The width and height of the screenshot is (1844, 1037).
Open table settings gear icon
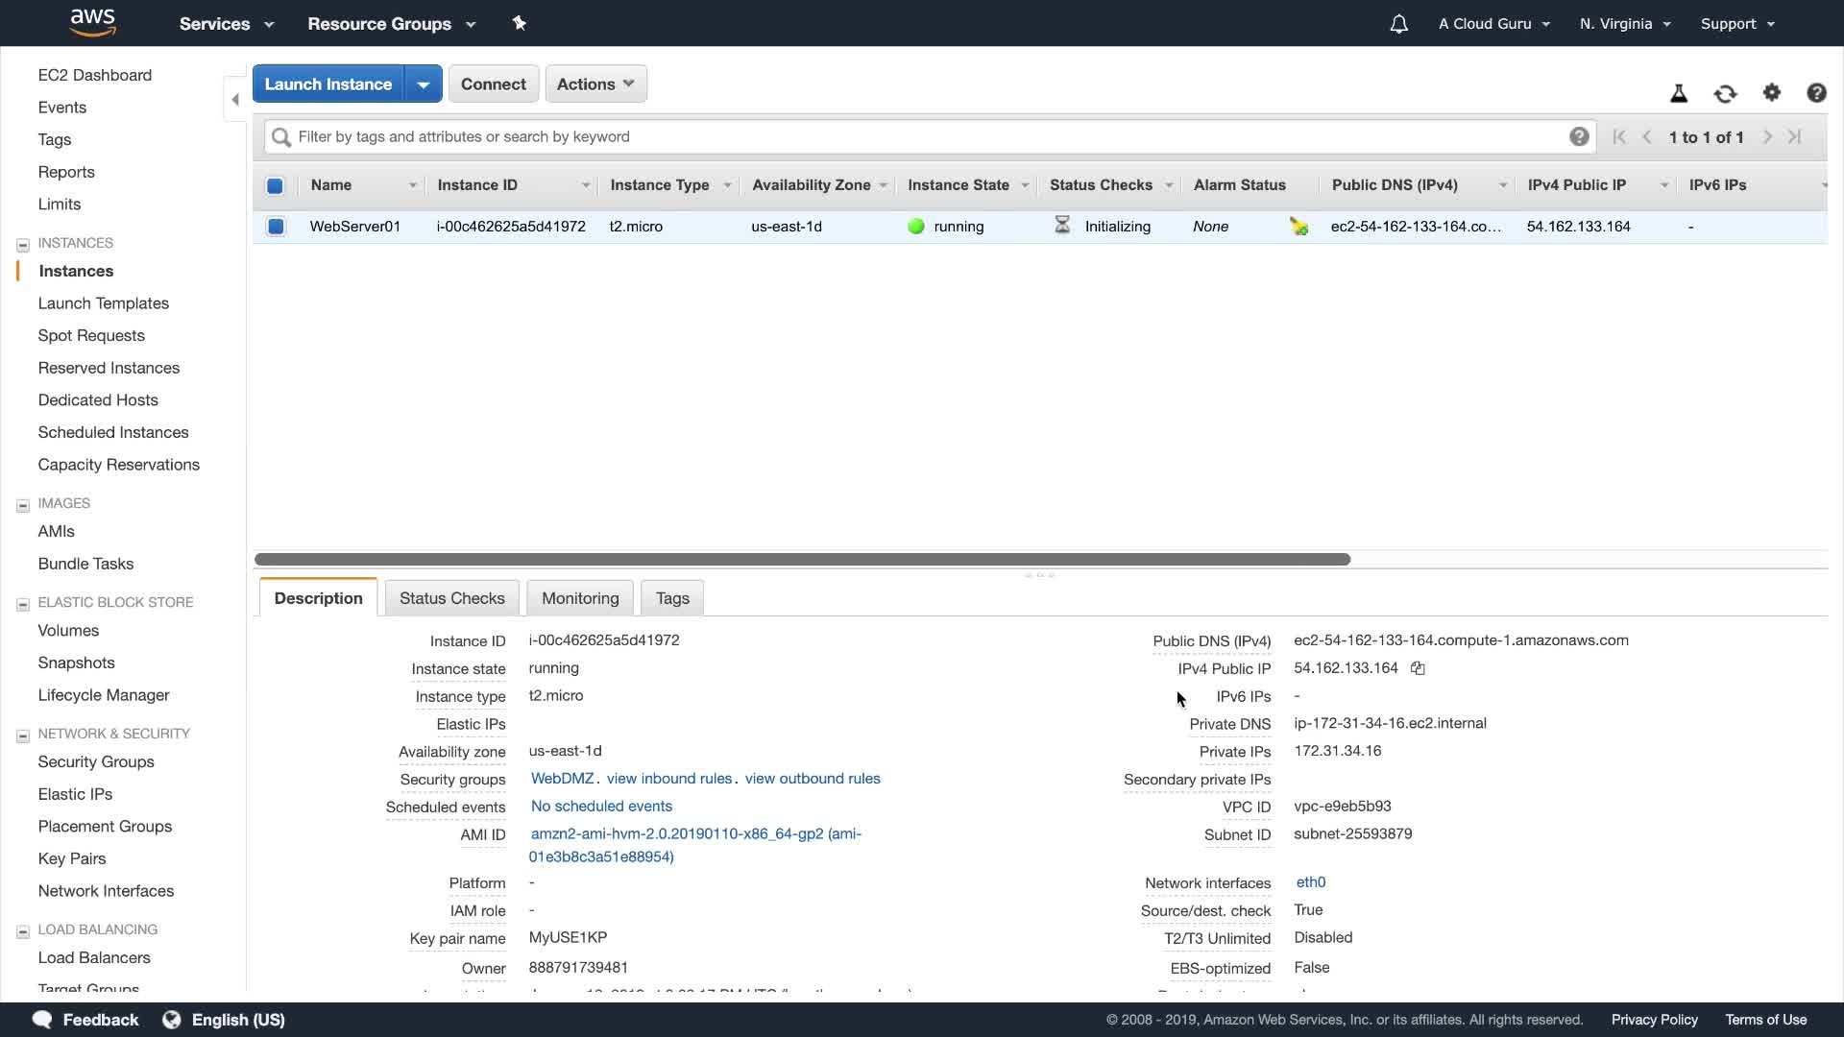[x=1772, y=92]
